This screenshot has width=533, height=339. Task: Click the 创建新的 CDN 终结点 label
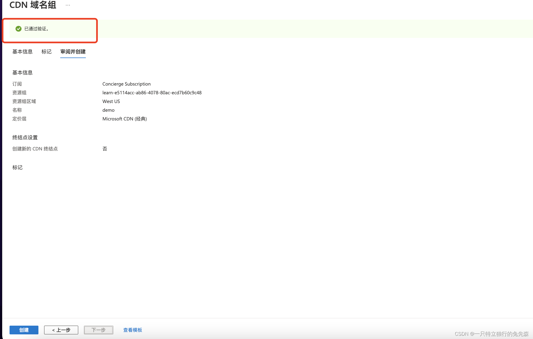click(x=35, y=149)
